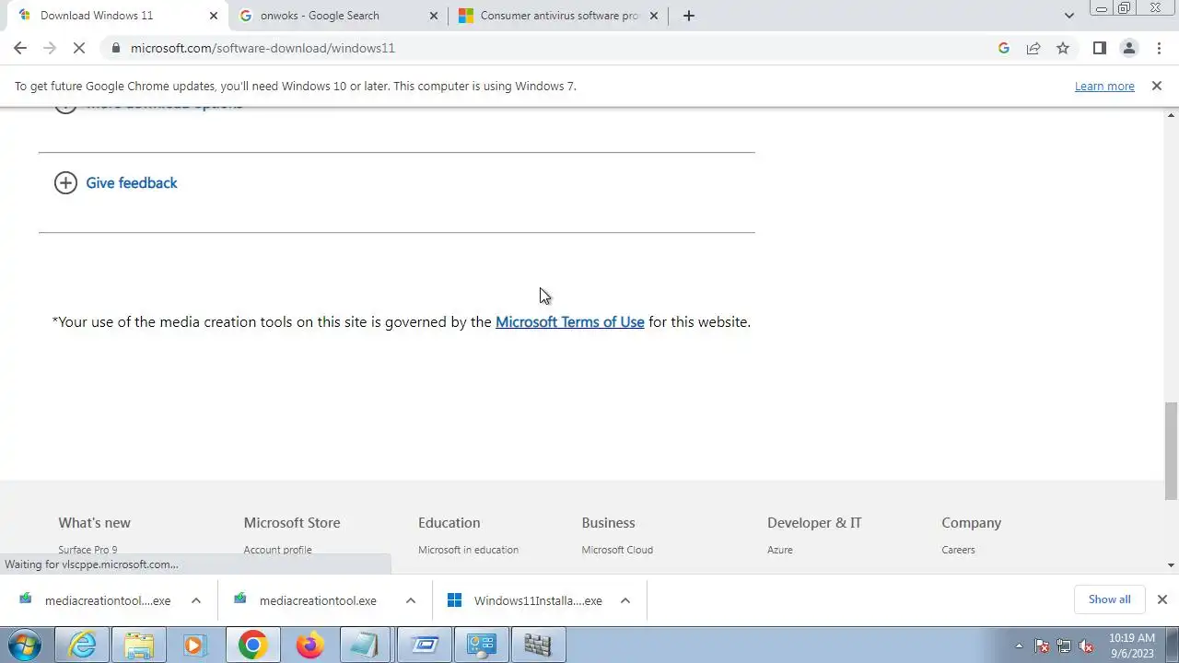This screenshot has height=663, width=1179.
Task: Open the mediacreationtool.exe download item
Action: [305, 600]
